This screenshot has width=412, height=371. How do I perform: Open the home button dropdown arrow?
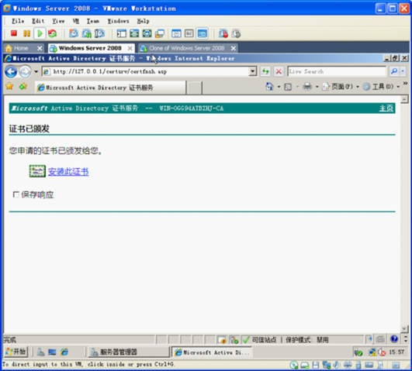pos(279,87)
